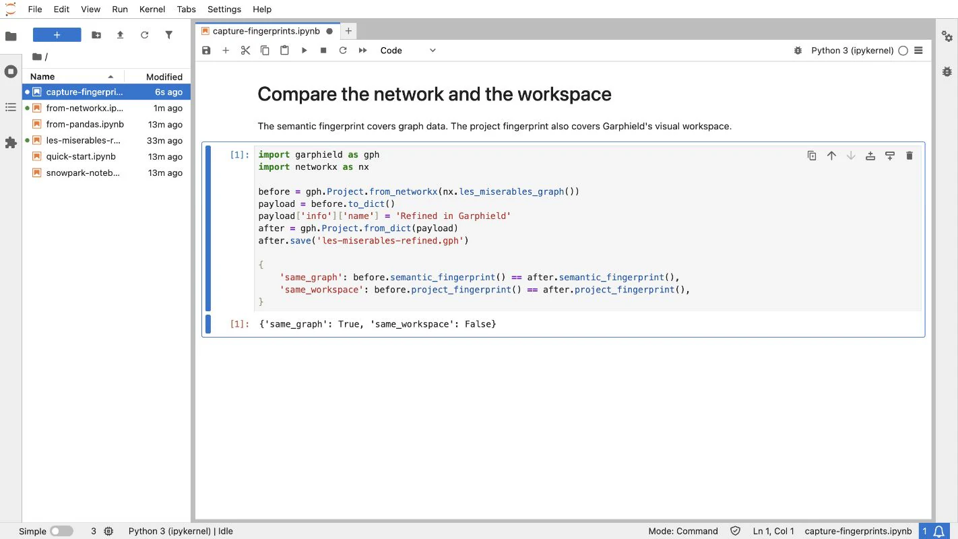Click the blue new launcher plus button

(57, 35)
